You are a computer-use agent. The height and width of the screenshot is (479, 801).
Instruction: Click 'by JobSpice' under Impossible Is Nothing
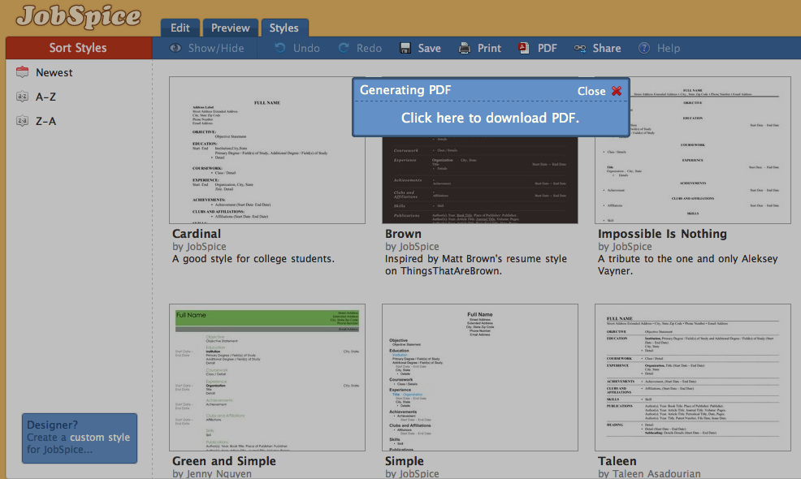tap(625, 247)
